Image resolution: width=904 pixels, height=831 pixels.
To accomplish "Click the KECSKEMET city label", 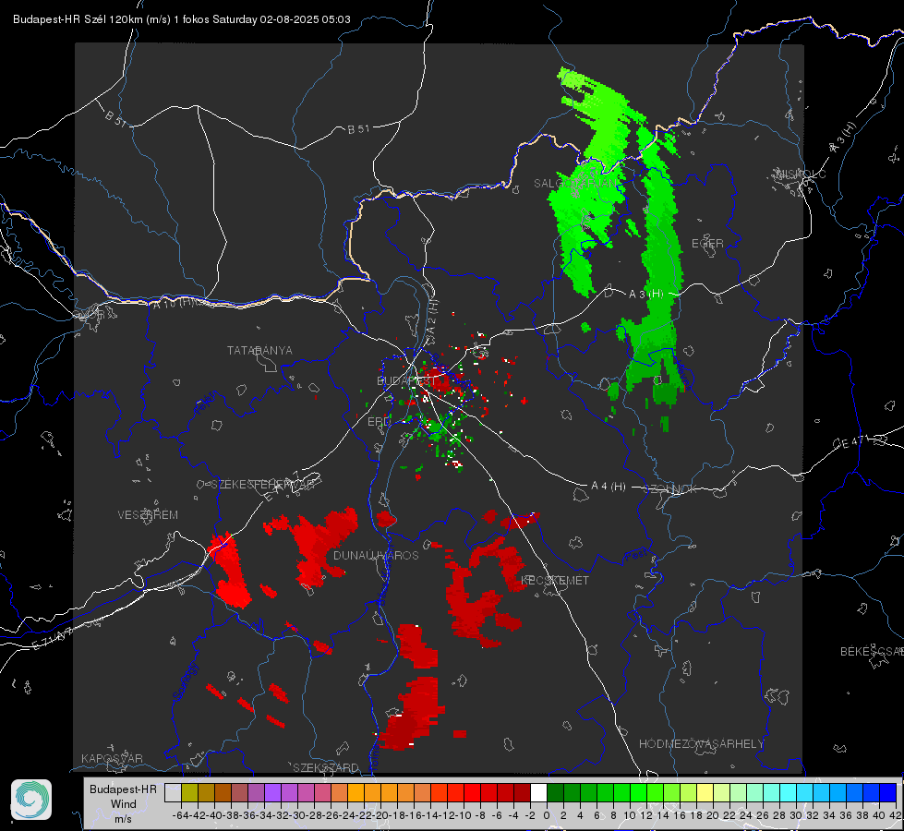I will [x=555, y=581].
